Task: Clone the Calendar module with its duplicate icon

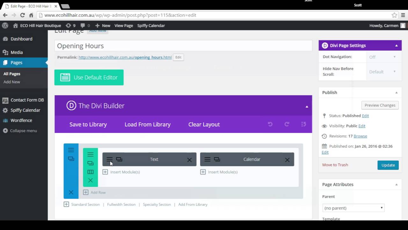Action: coord(217,159)
